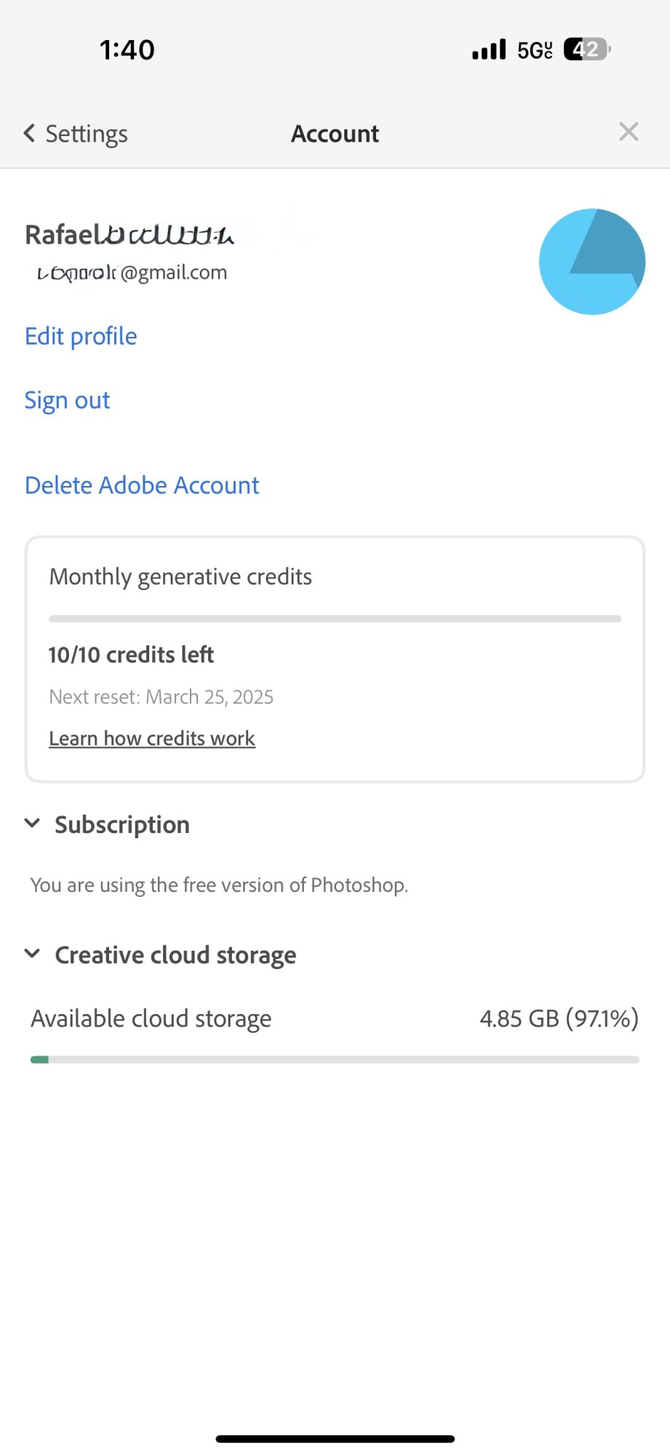Collapse the Subscription section chevron
This screenshot has width=670, height=1455.
click(x=32, y=824)
